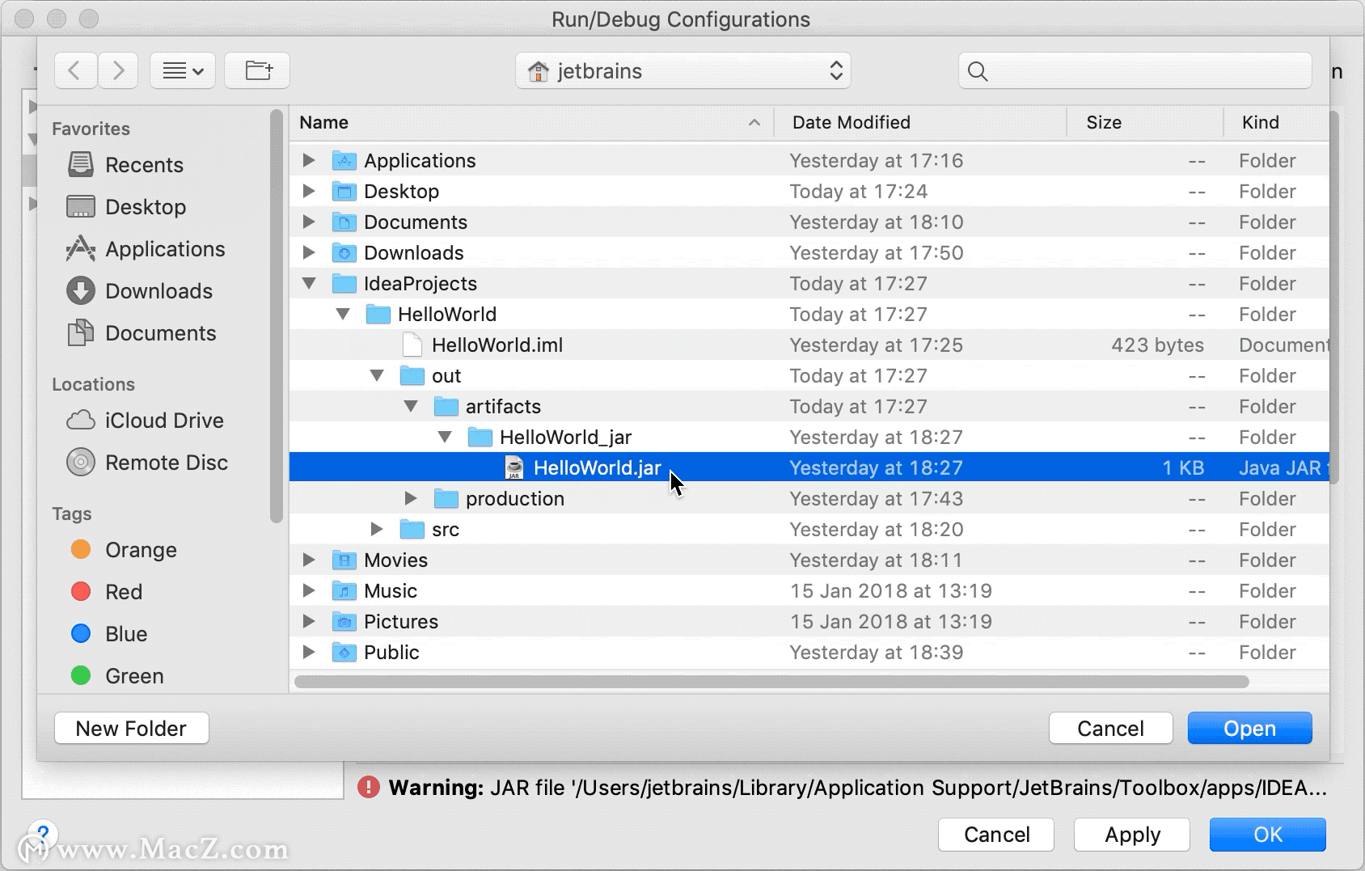Expand the Applications folder row

[308, 160]
